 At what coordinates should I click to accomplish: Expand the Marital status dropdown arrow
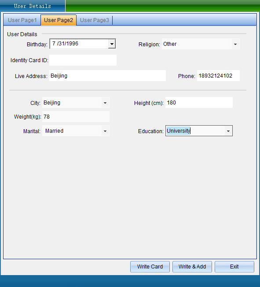[105, 131]
